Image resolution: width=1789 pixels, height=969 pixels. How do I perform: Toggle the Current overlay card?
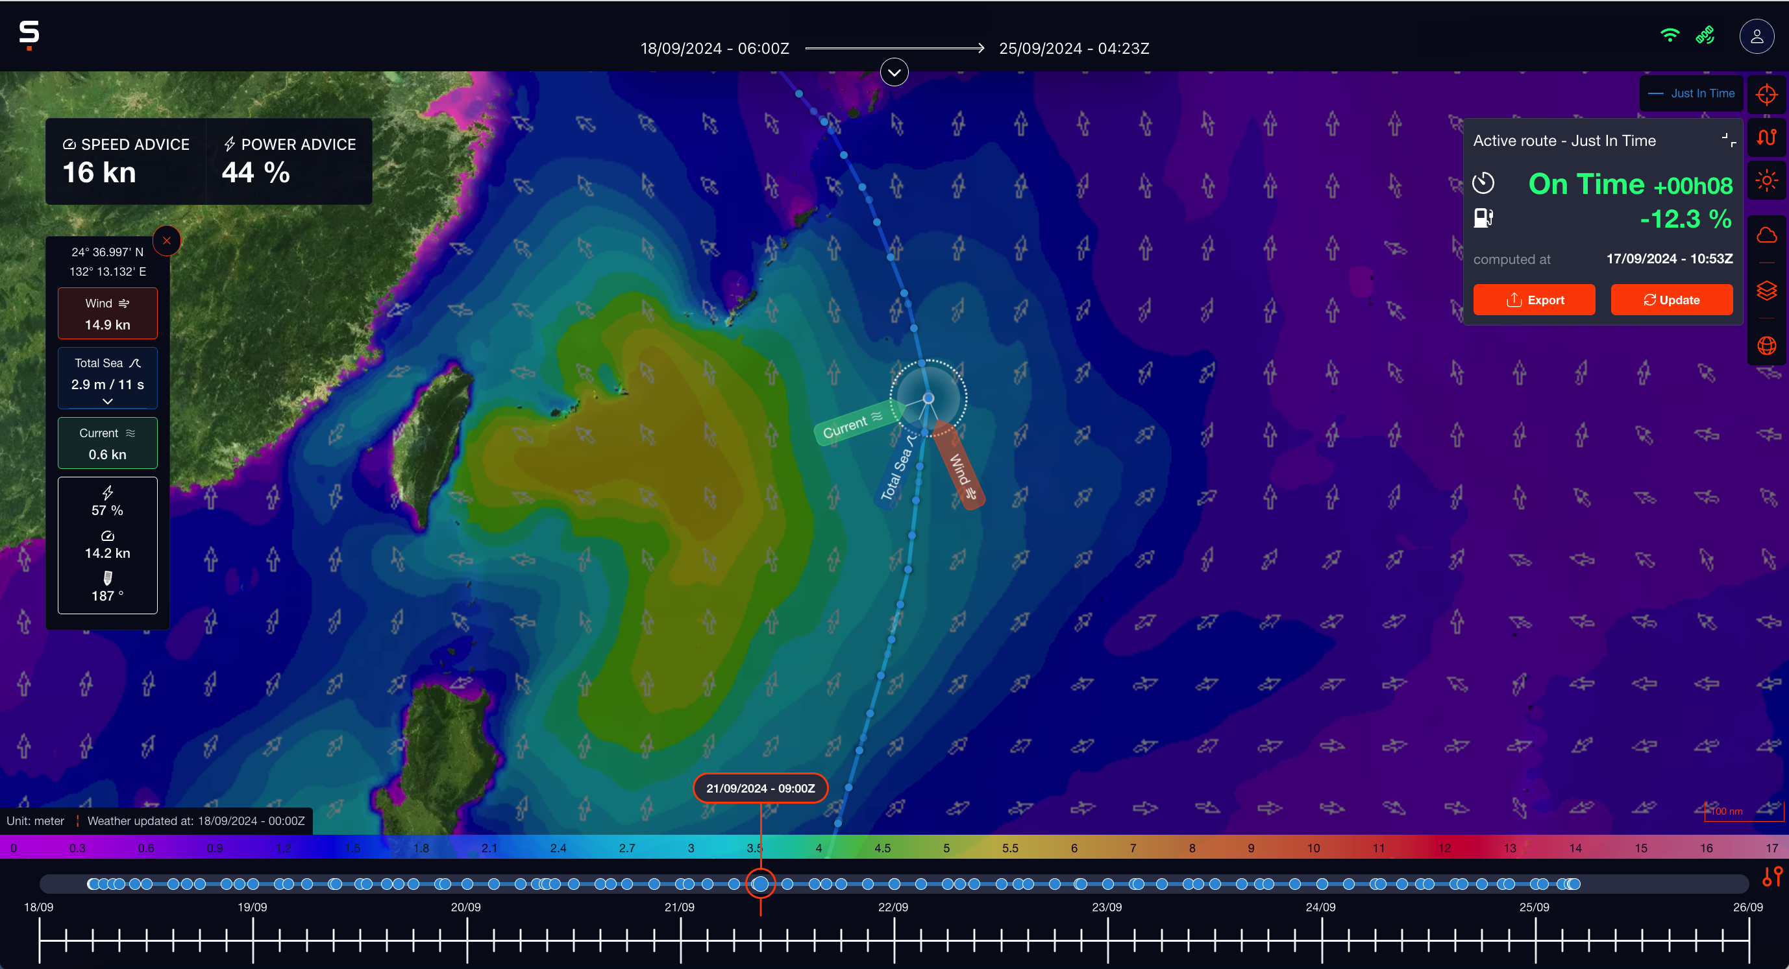[108, 444]
